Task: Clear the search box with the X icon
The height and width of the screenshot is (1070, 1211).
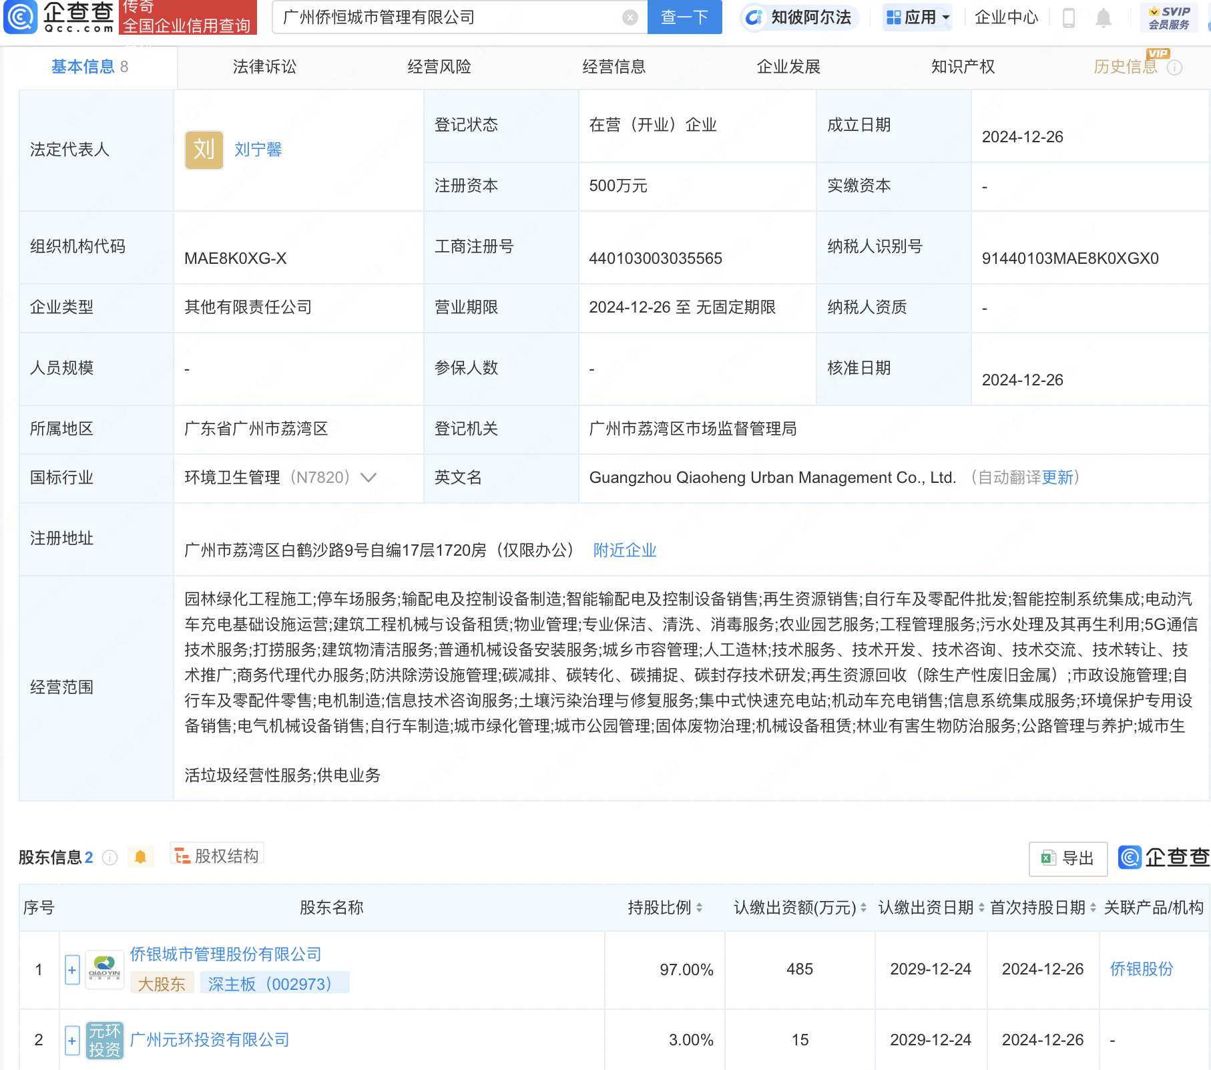Action: tap(630, 17)
